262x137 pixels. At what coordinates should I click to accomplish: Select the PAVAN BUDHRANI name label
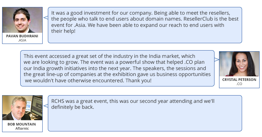coord(22,36)
